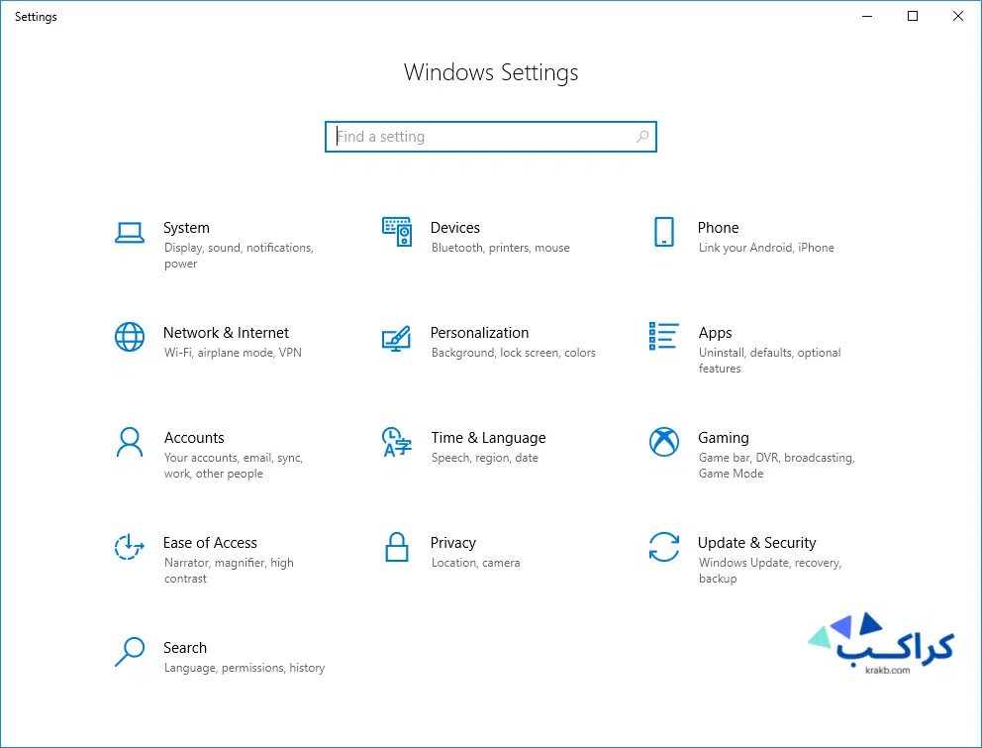Open the Gaming Xbox icon
982x748 pixels.
(664, 442)
